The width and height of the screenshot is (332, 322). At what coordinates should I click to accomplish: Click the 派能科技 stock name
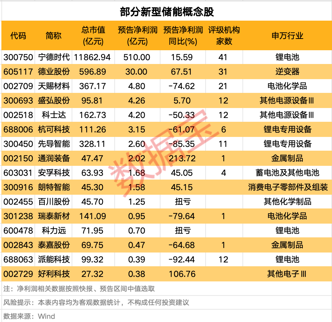pos(54,259)
